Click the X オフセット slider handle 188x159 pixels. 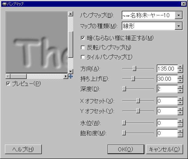(x=138, y=101)
